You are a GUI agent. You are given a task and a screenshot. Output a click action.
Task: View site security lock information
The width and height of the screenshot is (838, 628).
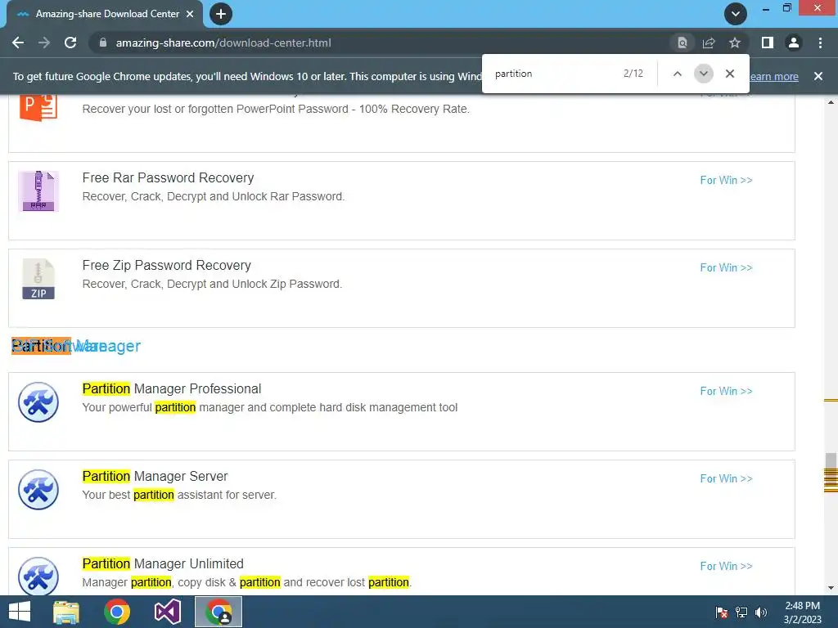[103, 43]
